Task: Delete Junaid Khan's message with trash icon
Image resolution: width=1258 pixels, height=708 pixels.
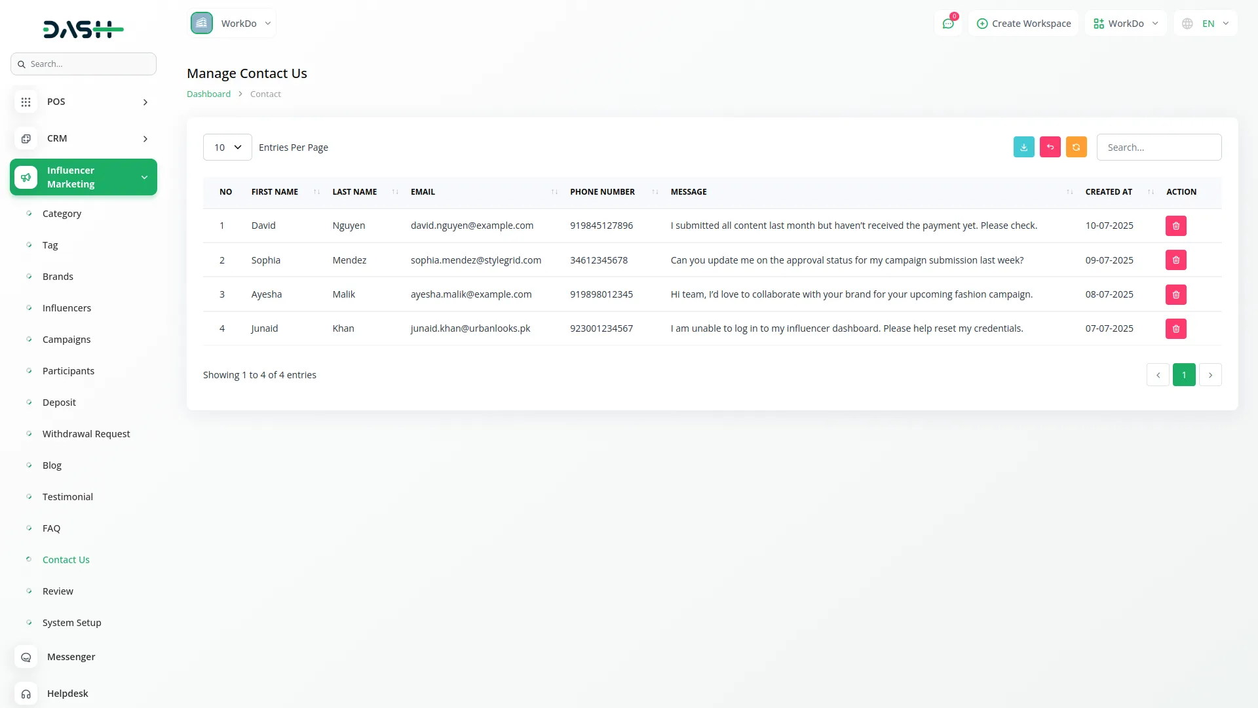Action: pyautogui.click(x=1175, y=328)
